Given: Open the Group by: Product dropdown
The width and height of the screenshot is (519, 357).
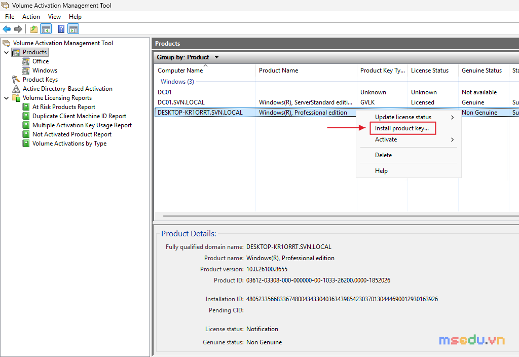Looking at the screenshot, I should (x=188, y=57).
